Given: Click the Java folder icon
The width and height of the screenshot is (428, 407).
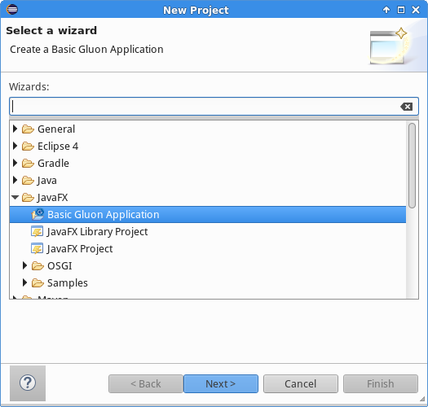Looking at the screenshot, I should tap(28, 181).
